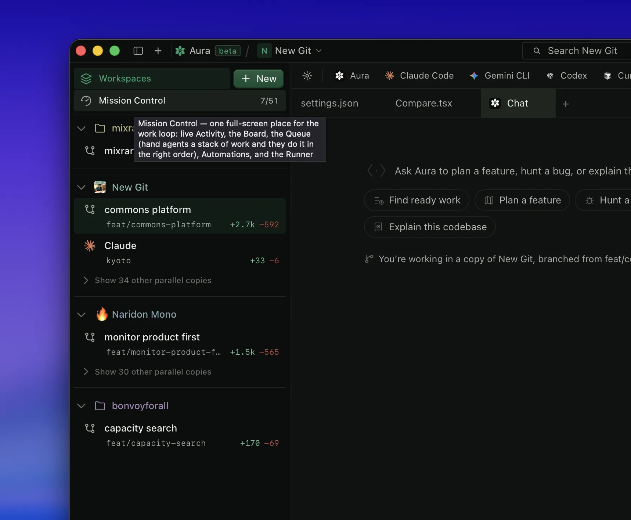Click Find ready work suggestion
This screenshot has height=520, width=631.
point(417,200)
